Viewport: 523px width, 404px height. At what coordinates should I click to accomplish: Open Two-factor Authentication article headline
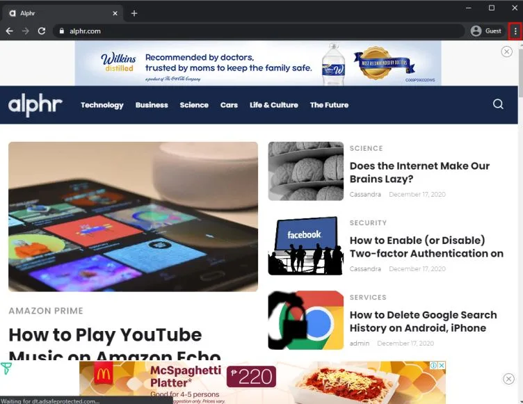click(426, 247)
